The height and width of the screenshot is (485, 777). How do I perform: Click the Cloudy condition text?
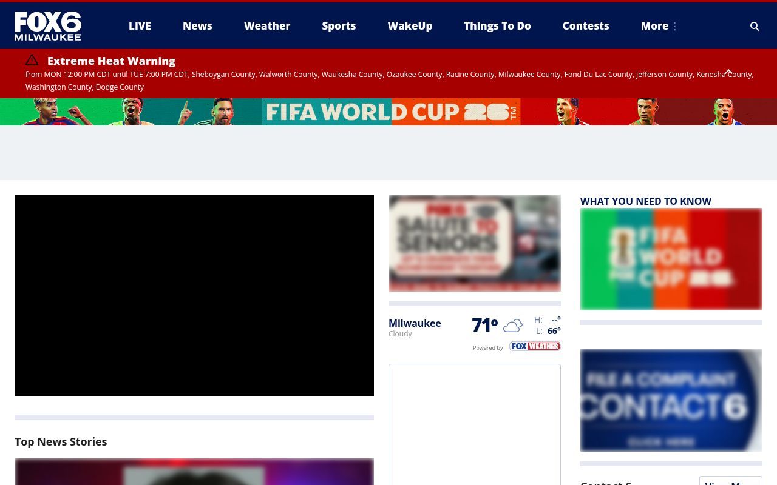click(400, 334)
